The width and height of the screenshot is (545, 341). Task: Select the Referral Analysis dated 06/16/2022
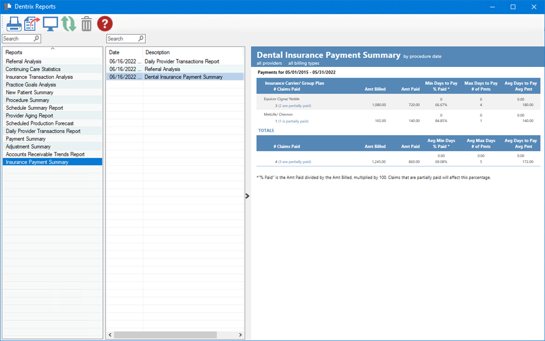click(161, 69)
